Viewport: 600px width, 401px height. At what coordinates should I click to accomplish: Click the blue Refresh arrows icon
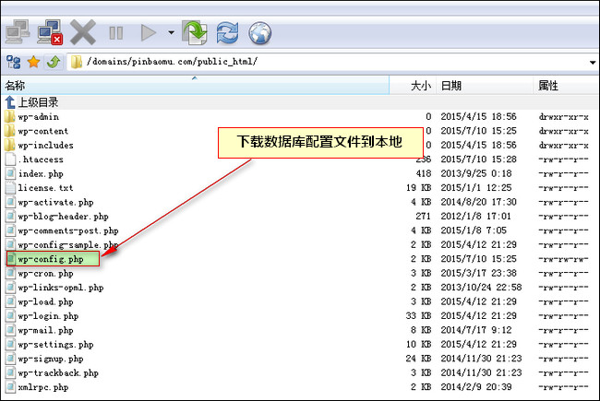point(227,32)
